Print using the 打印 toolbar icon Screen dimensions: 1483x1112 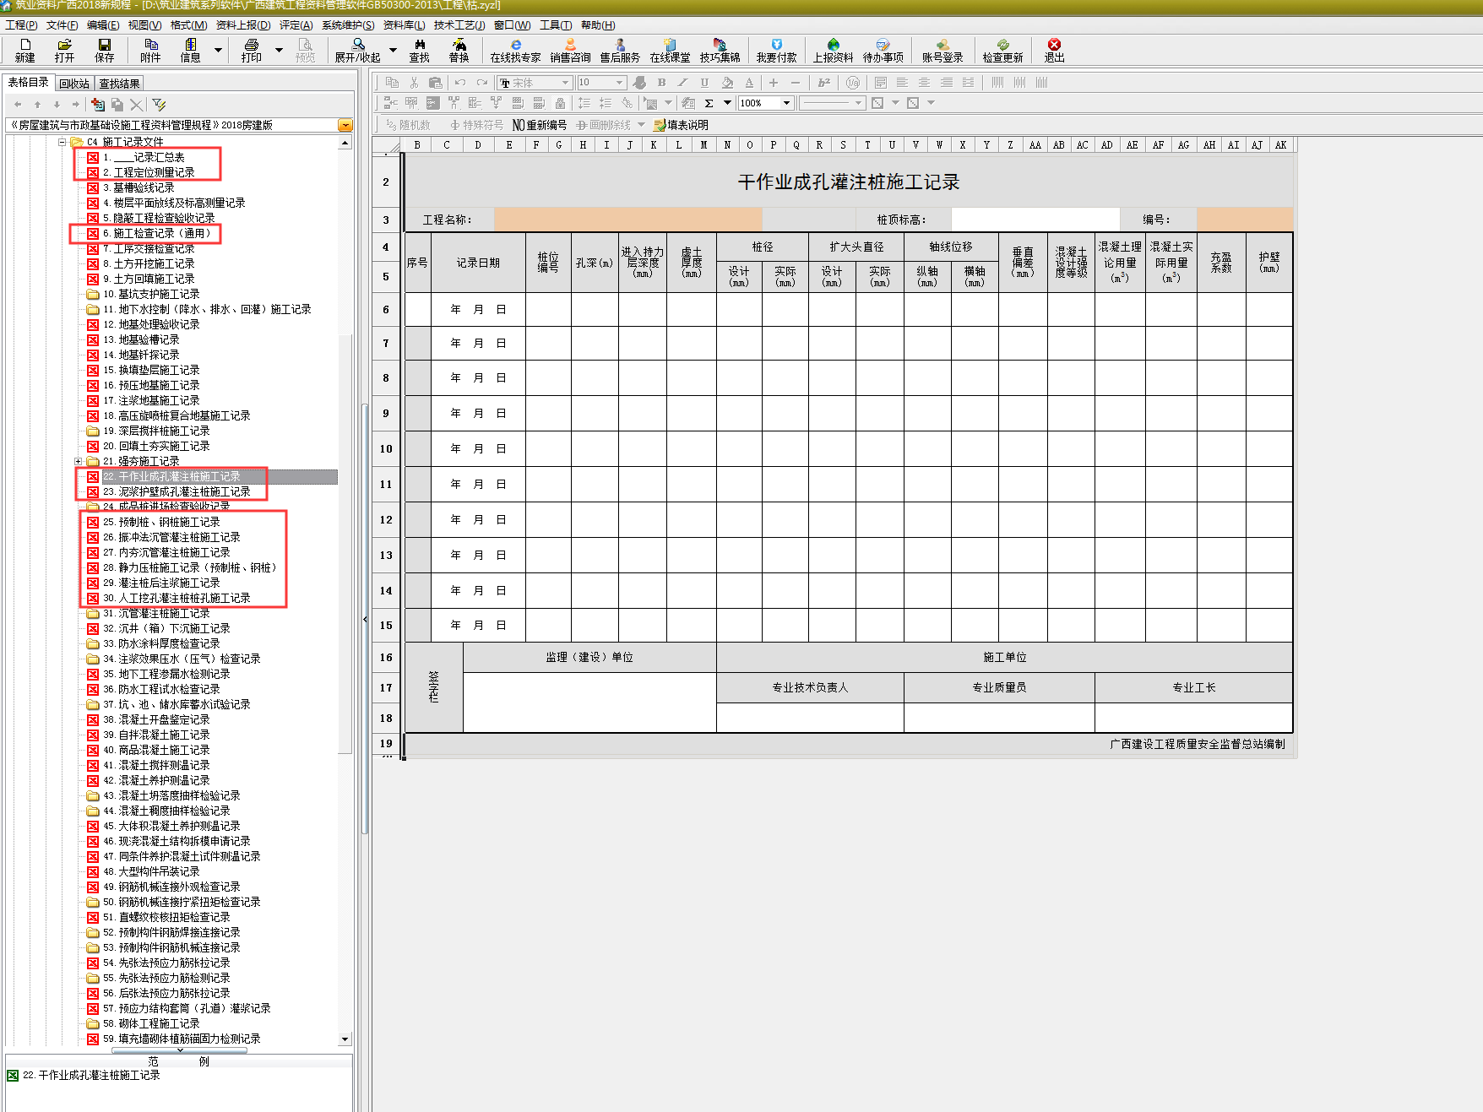[x=251, y=50]
